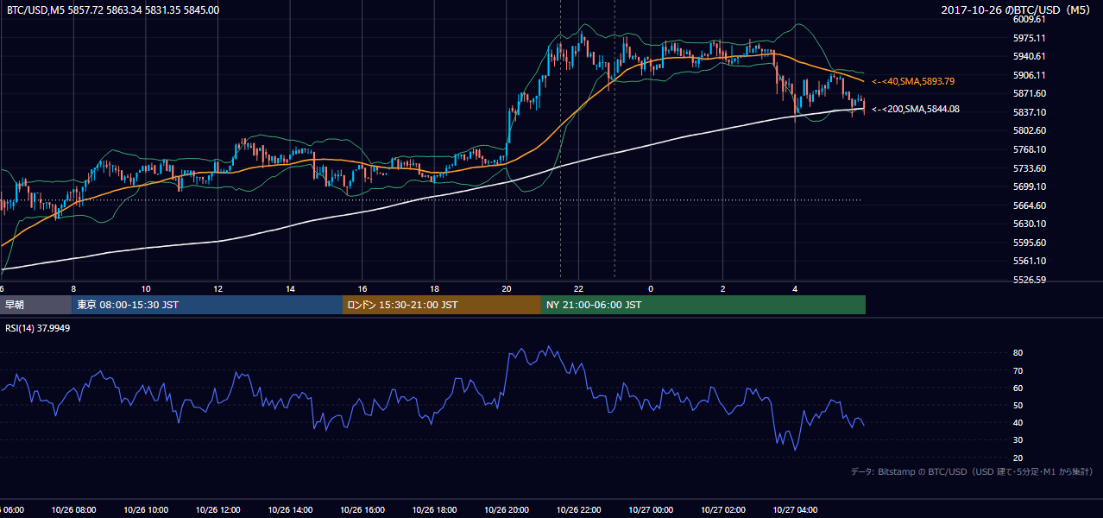Click the 10/27 00:00 date label

tap(651, 509)
